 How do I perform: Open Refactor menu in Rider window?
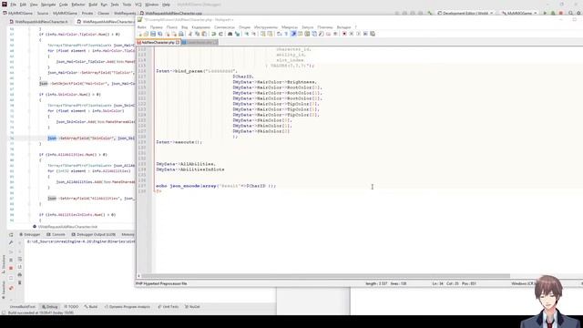[x=78, y=5]
